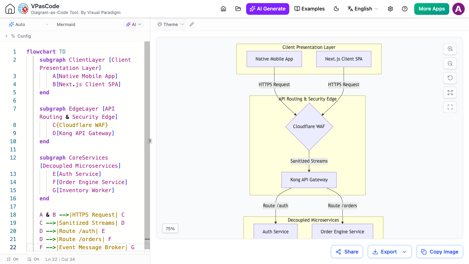
Task: Go to Home via toolbar house icon
Action: pos(223,9)
